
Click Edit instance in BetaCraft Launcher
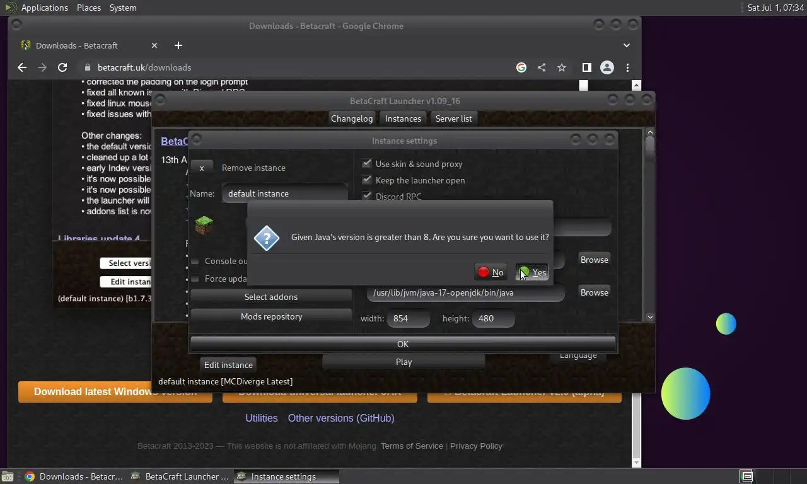coord(228,365)
